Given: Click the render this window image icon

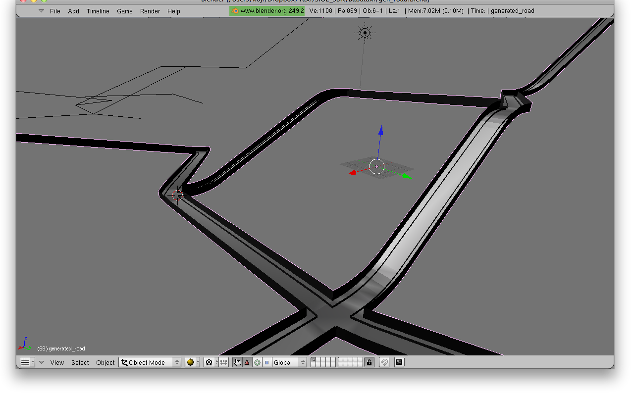Looking at the screenshot, I should click(399, 362).
